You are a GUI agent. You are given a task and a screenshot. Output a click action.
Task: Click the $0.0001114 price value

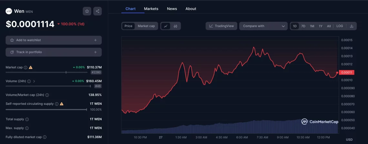[30, 24]
